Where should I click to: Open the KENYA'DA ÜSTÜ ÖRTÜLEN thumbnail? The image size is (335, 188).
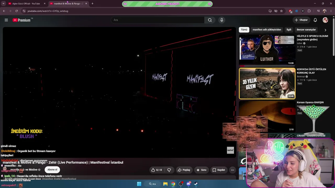[x=267, y=84]
